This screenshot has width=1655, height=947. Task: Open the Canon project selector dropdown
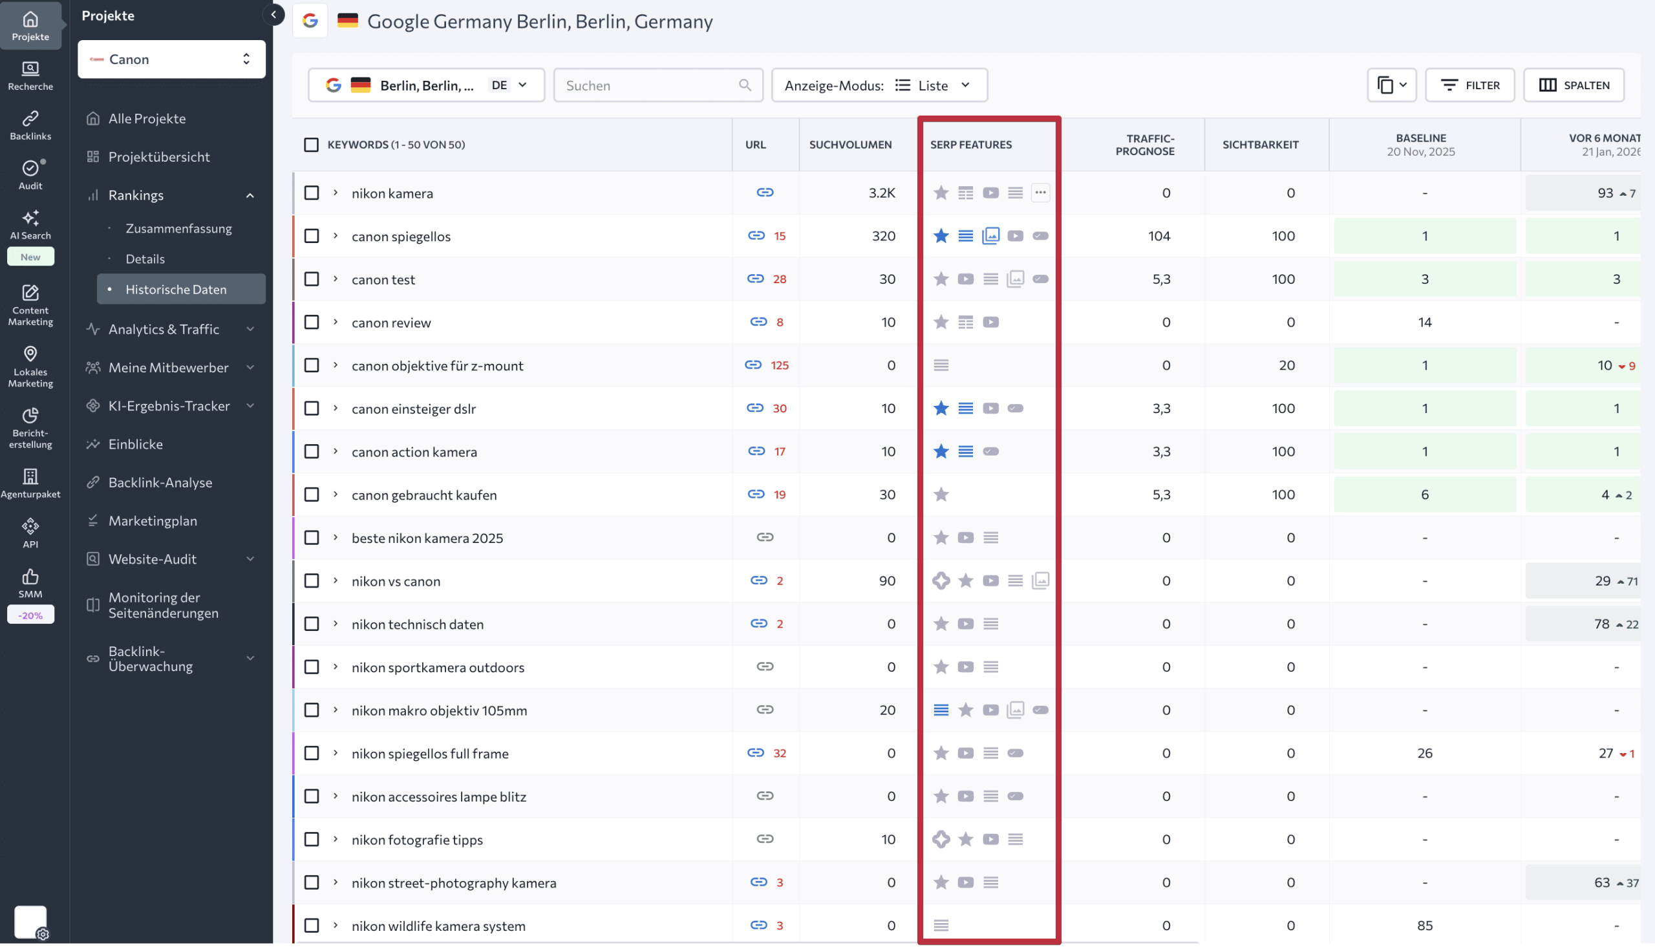click(x=172, y=59)
